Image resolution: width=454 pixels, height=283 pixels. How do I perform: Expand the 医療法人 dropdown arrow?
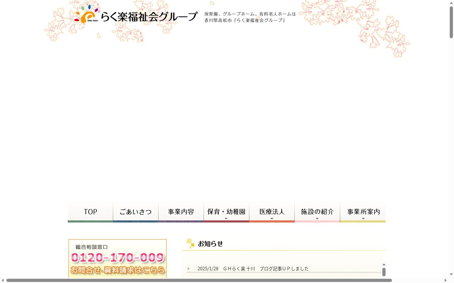272,219
